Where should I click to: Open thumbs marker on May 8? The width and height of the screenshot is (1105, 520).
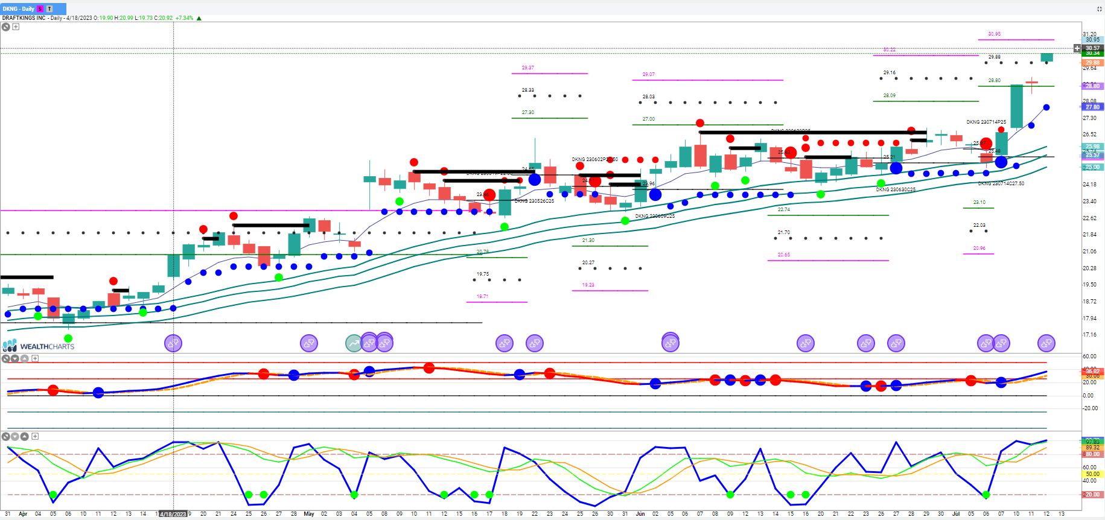coord(384,343)
